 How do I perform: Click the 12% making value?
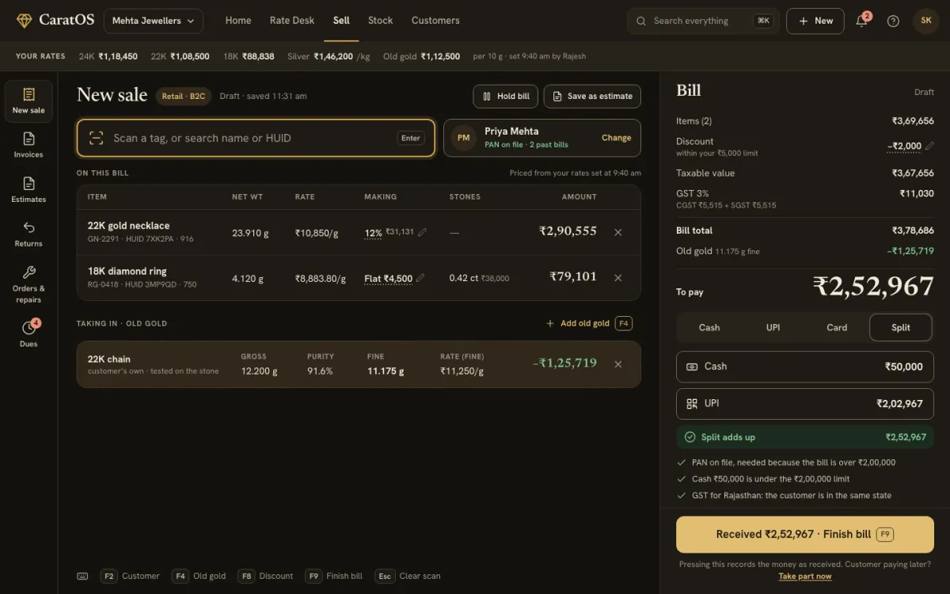pyautogui.click(x=373, y=233)
